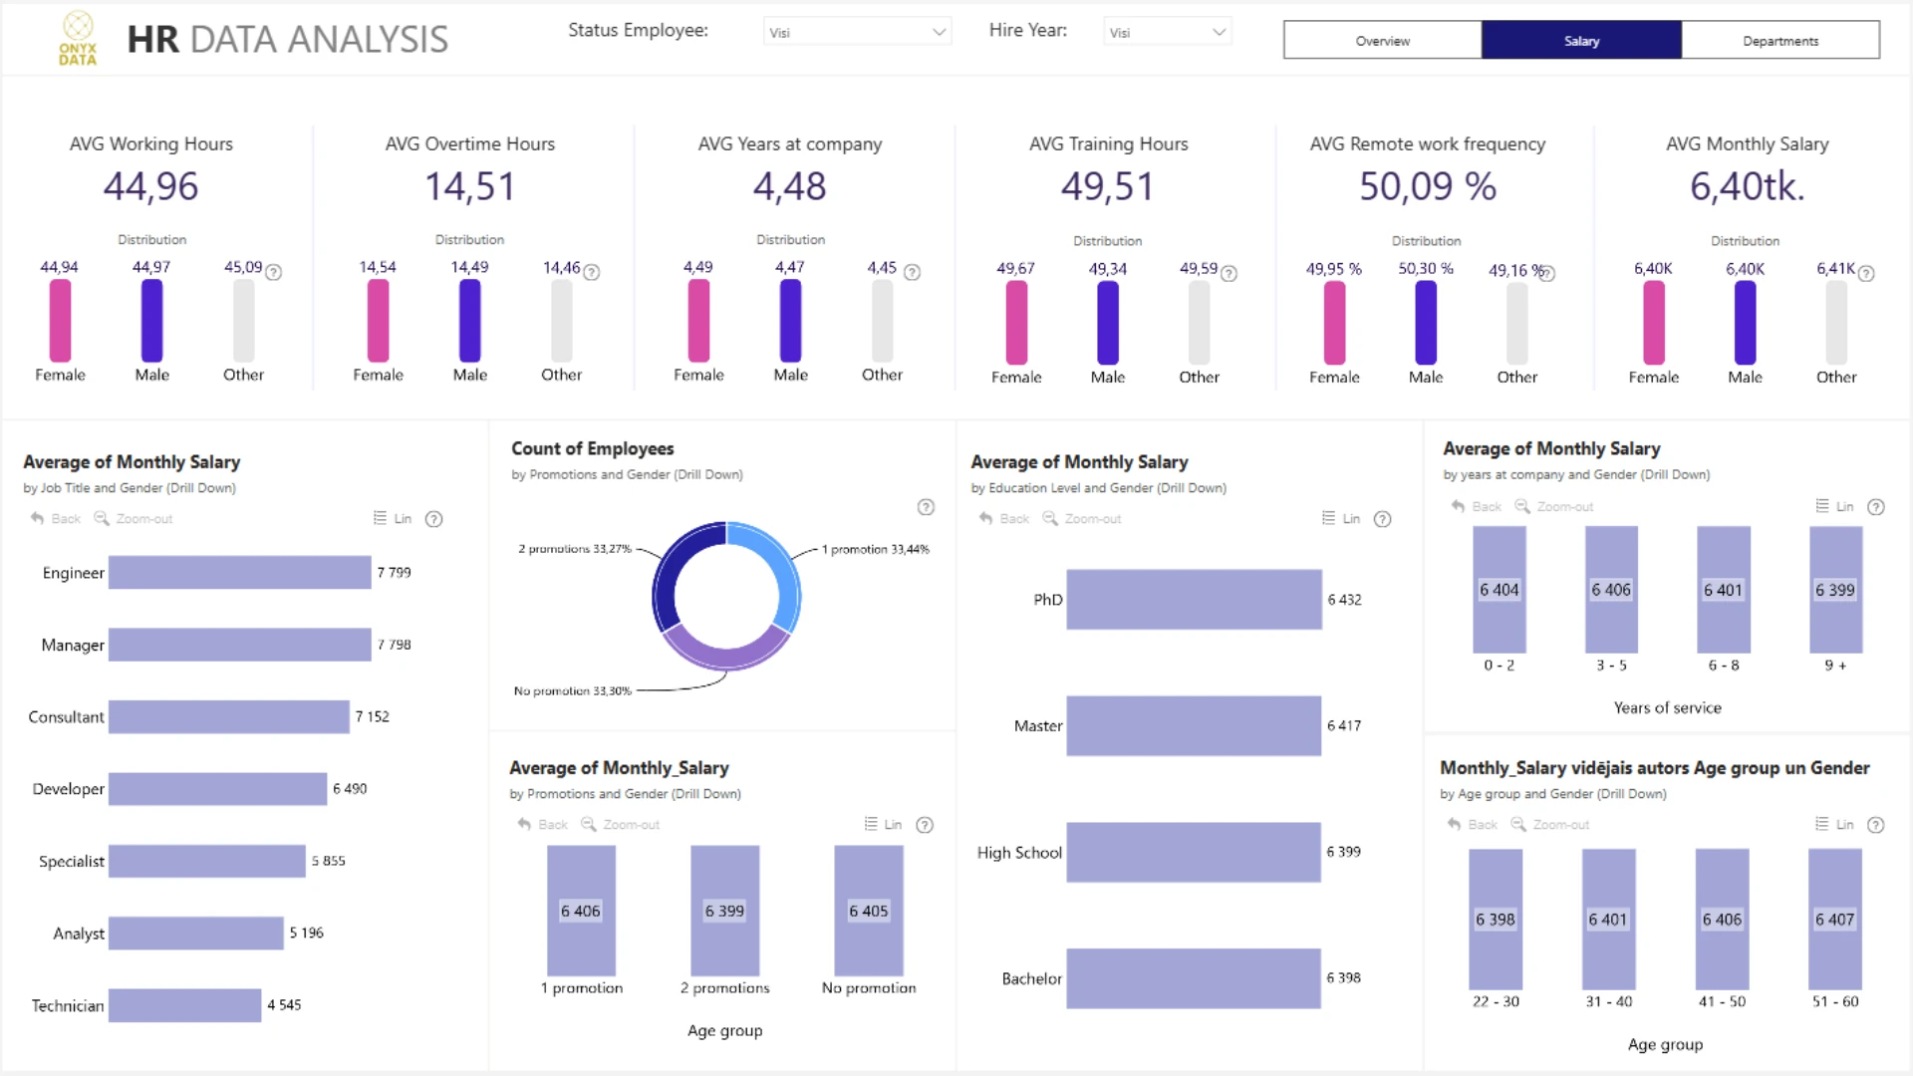Open the Hire Year dropdown
Viewport: 1913px width, 1076px height.
click(x=1167, y=32)
